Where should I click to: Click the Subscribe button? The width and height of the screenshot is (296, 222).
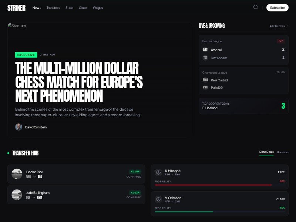[277, 7]
